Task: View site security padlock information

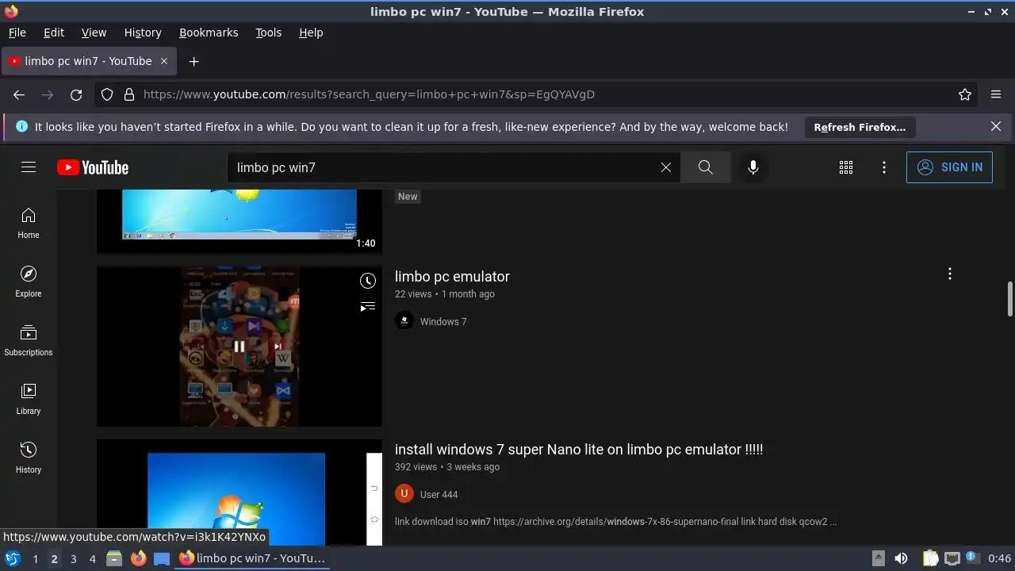Action: coord(129,94)
